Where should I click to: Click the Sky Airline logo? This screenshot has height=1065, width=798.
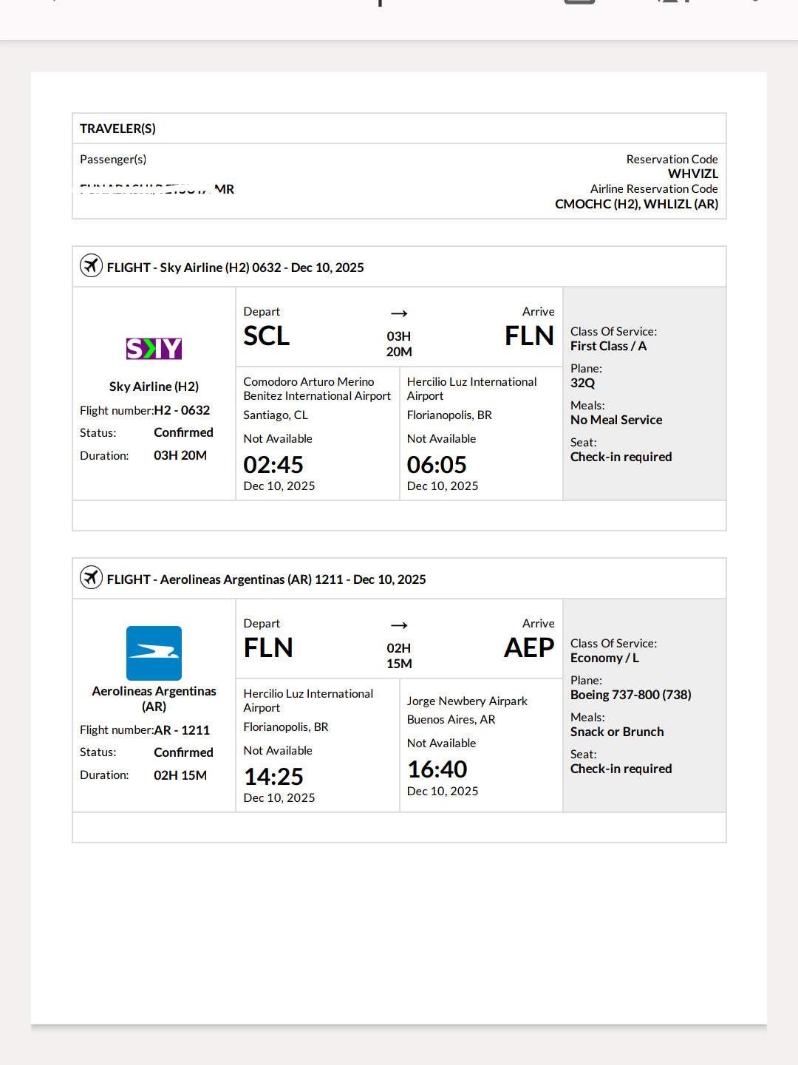tap(154, 348)
